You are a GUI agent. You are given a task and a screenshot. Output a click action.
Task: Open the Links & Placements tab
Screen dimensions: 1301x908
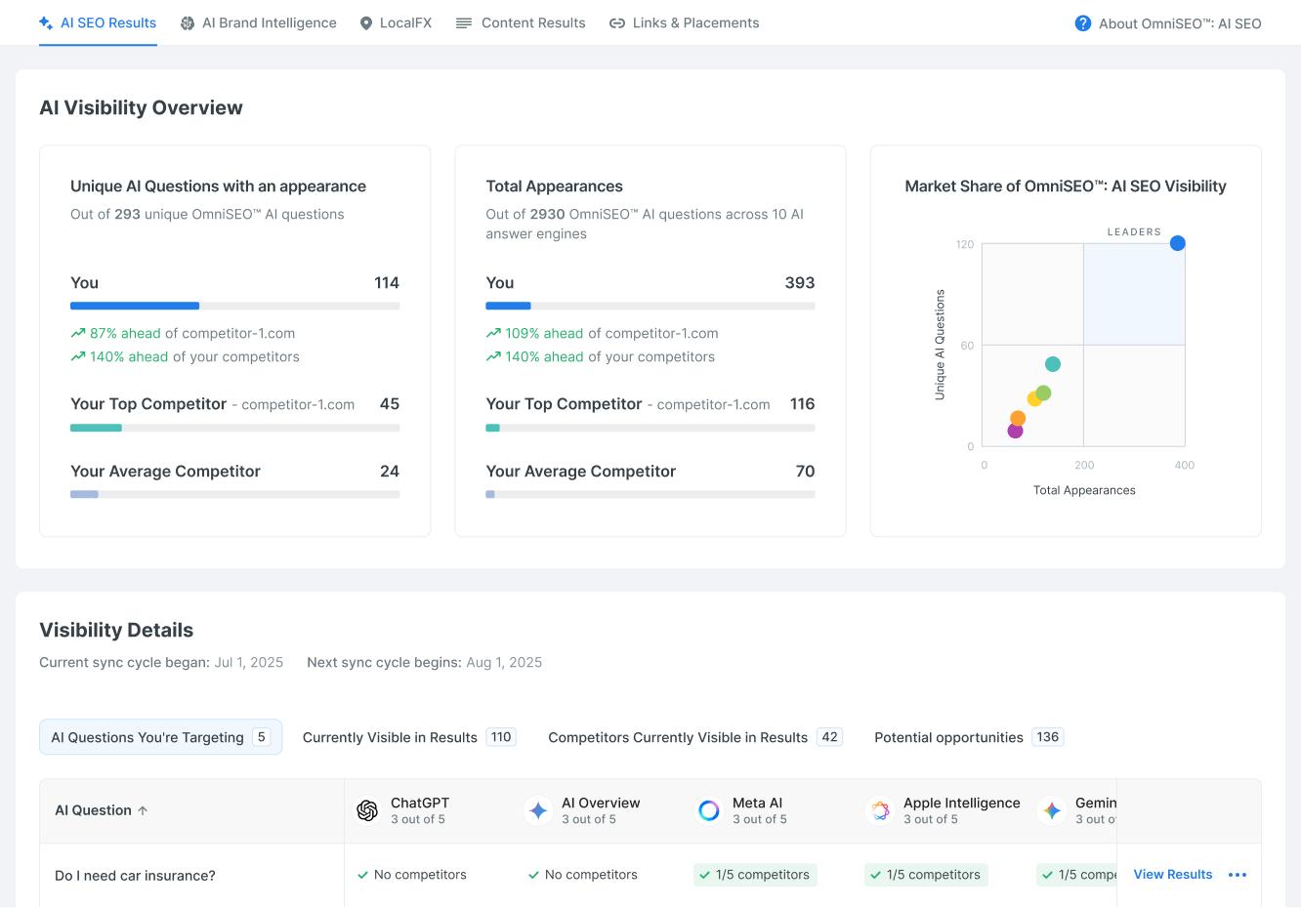pyautogui.click(x=684, y=22)
